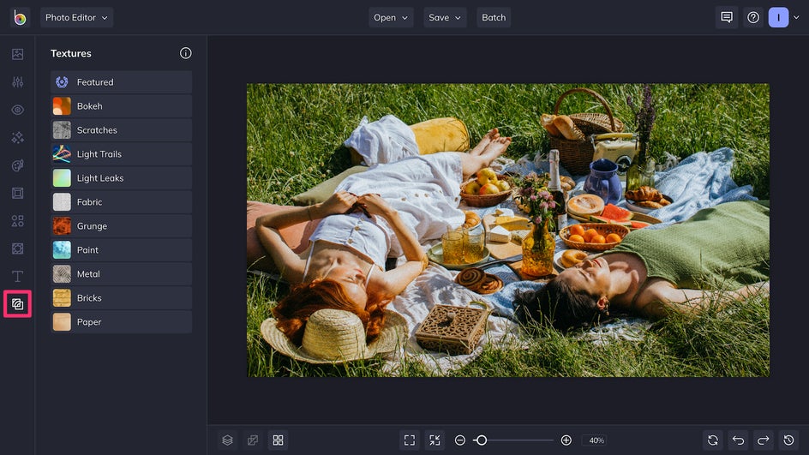Image resolution: width=809 pixels, height=455 pixels.
Task: Undo the last action
Action: [739, 440]
